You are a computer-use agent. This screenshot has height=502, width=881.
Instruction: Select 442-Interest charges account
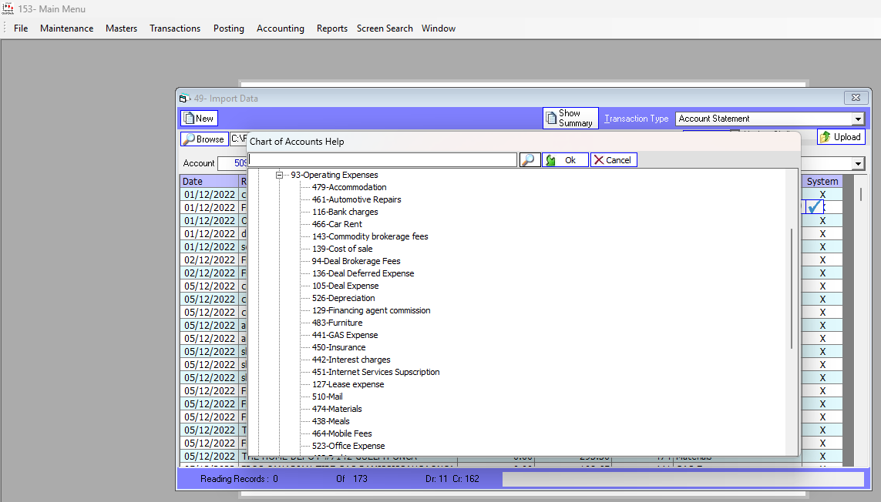(x=351, y=360)
